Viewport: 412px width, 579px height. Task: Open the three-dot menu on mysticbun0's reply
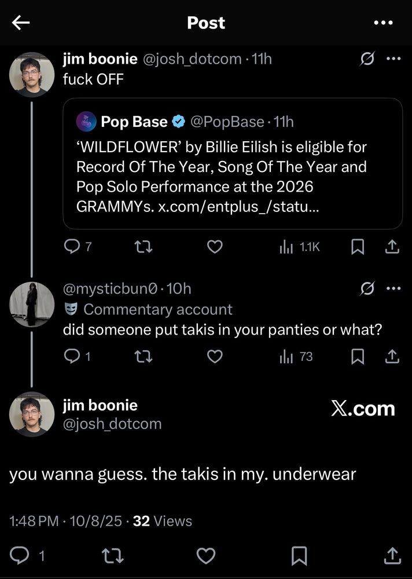click(x=393, y=288)
